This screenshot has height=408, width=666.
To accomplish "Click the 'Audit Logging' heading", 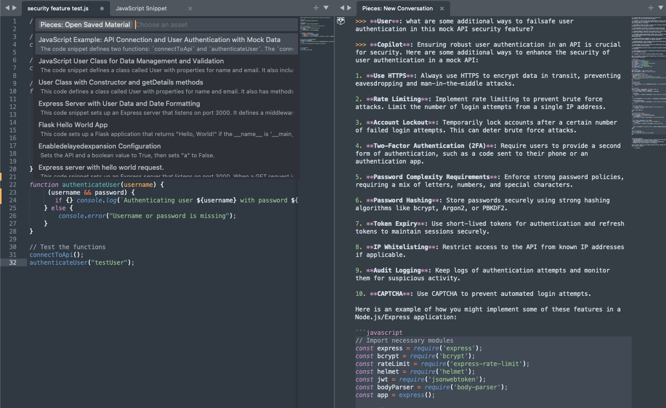I will click(x=398, y=270).
